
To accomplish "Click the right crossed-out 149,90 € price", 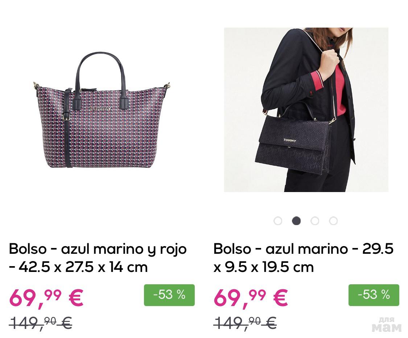I will click(x=245, y=323).
